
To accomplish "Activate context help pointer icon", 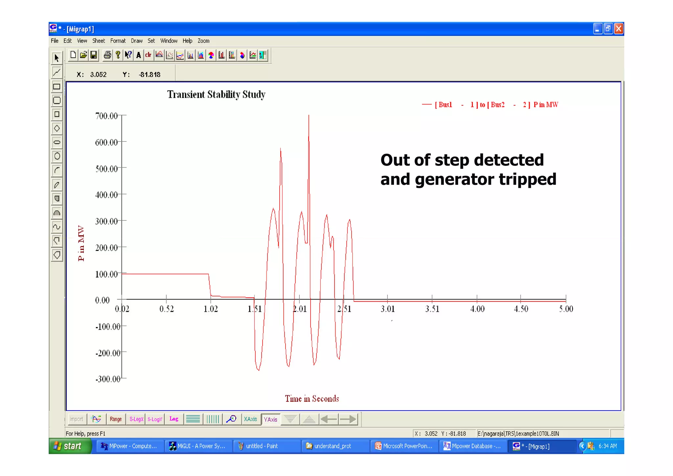I will pyautogui.click(x=128, y=55).
